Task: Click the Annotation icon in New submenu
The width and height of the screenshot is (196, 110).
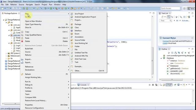Action: pos(72,37)
